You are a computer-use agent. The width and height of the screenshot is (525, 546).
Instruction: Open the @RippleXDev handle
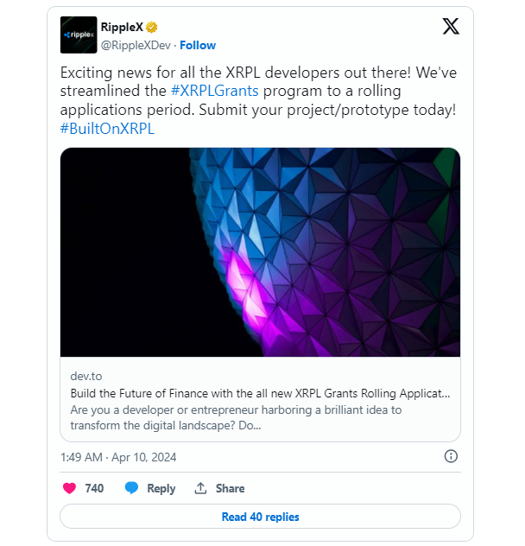click(136, 45)
